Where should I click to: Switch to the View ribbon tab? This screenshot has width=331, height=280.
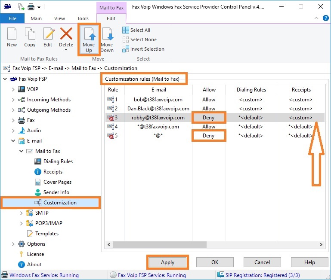click(x=59, y=18)
